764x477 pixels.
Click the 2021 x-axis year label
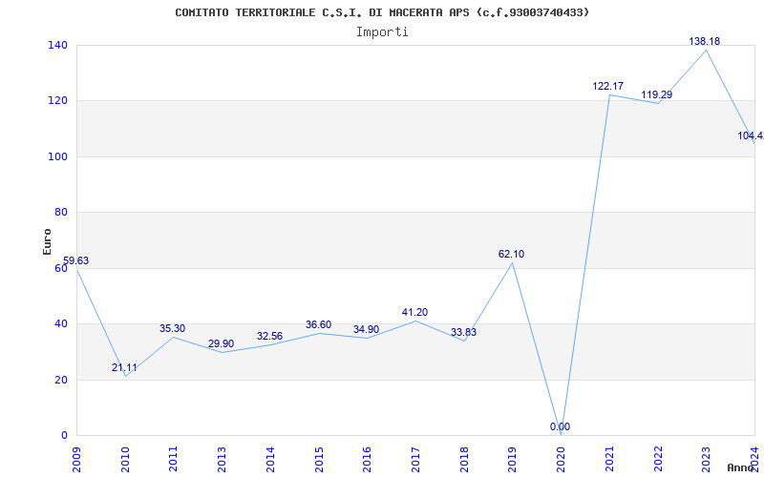[609, 459]
